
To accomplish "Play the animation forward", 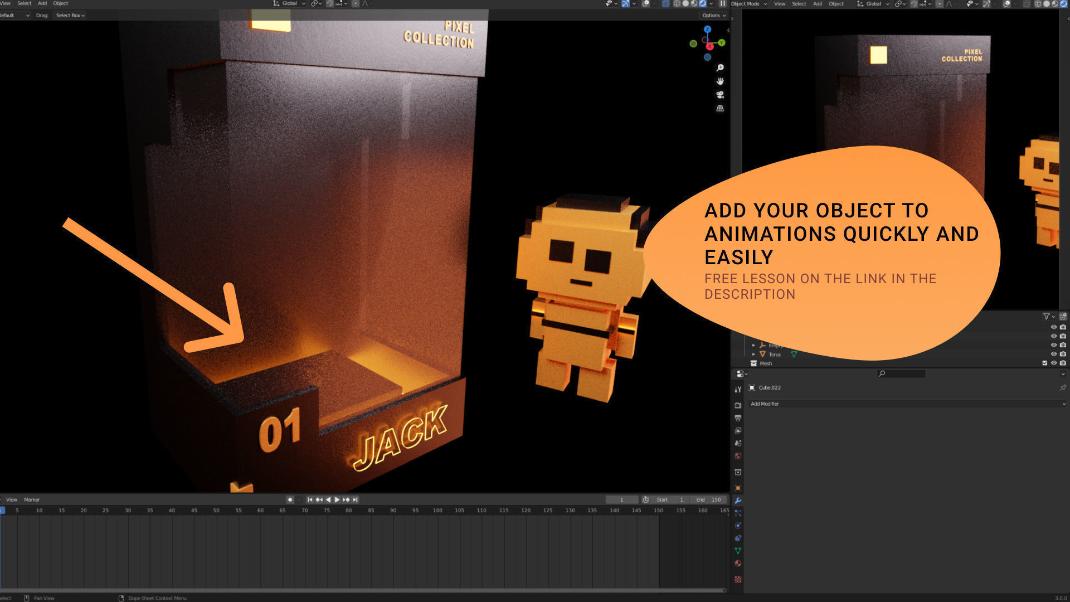I will point(337,499).
